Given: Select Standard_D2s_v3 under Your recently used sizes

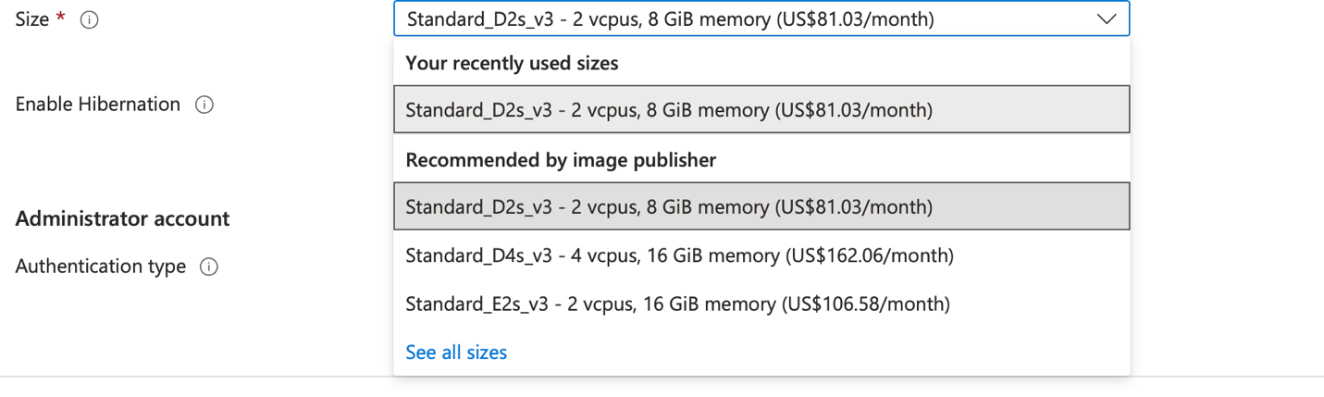Looking at the screenshot, I should 761,110.
